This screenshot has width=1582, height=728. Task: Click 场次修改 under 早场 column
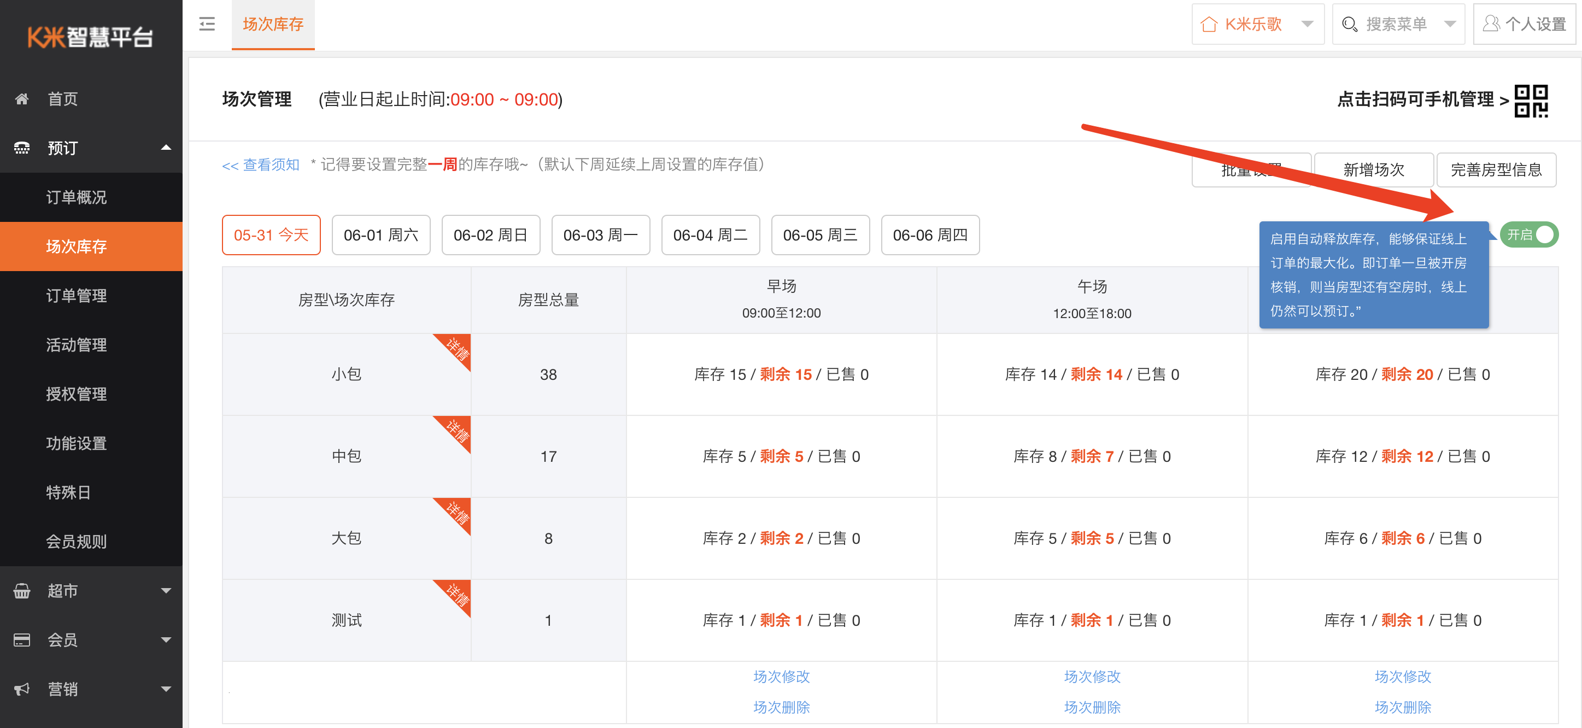click(x=781, y=677)
